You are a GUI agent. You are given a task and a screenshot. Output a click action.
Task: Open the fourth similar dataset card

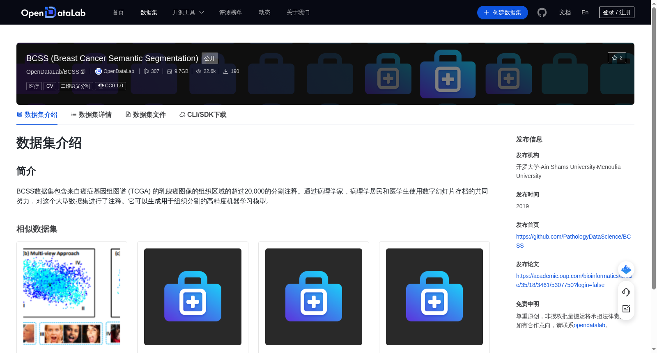coord(434,297)
